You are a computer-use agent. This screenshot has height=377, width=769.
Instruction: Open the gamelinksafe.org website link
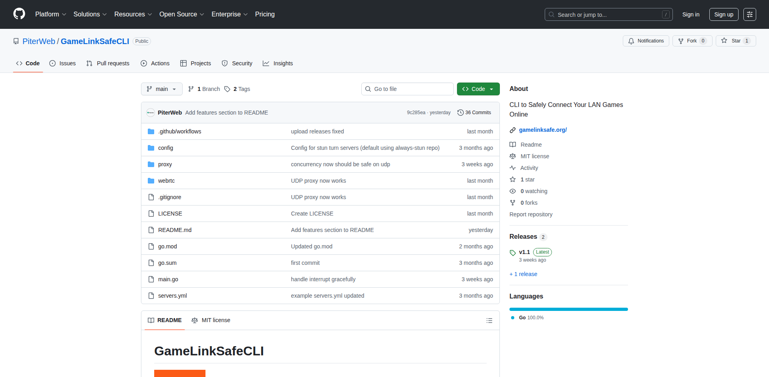click(x=543, y=130)
